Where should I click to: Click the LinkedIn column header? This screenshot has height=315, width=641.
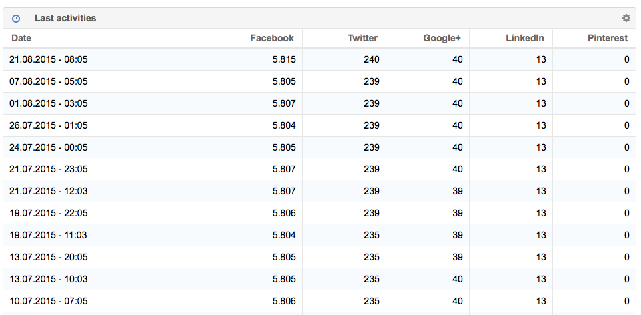(x=525, y=39)
